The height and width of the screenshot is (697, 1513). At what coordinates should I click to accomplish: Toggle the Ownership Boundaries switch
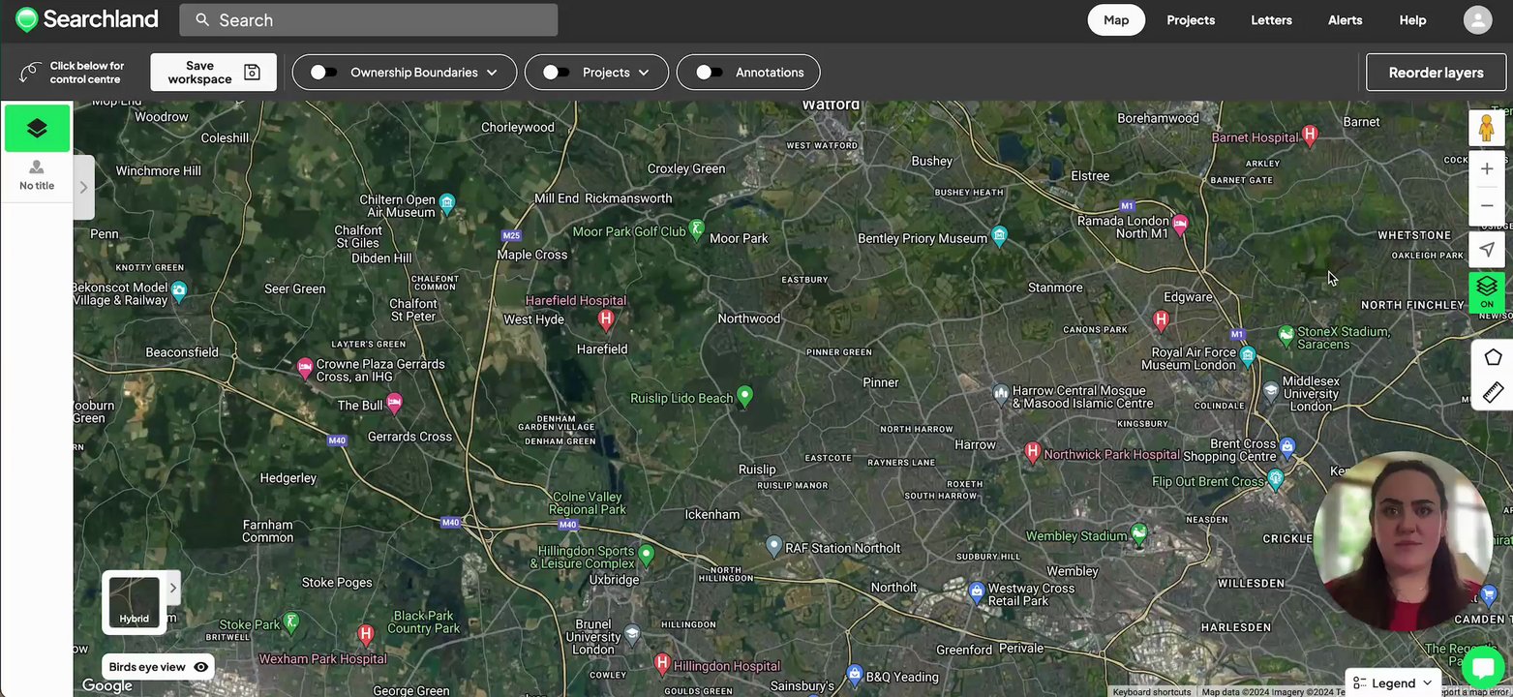tap(323, 73)
